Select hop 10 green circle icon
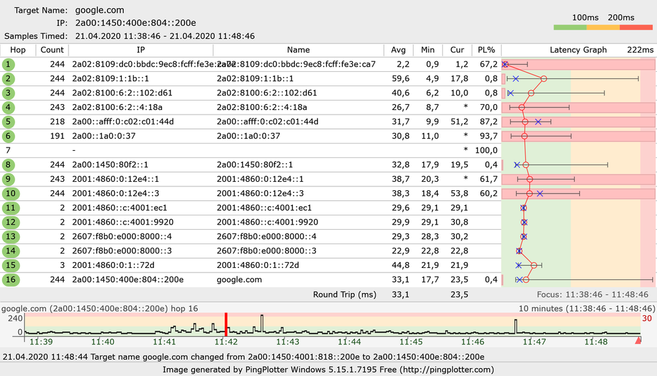 coord(10,194)
